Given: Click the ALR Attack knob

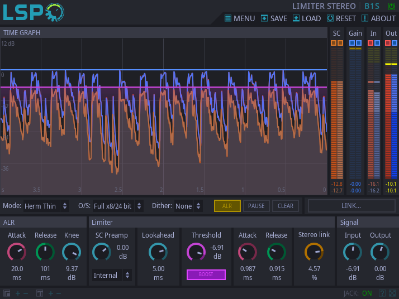Looking at the screenshot, I should [17, 252].
